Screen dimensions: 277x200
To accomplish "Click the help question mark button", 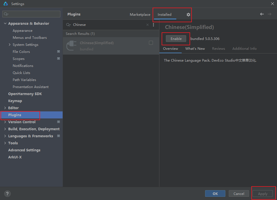I will coord(7,194).
